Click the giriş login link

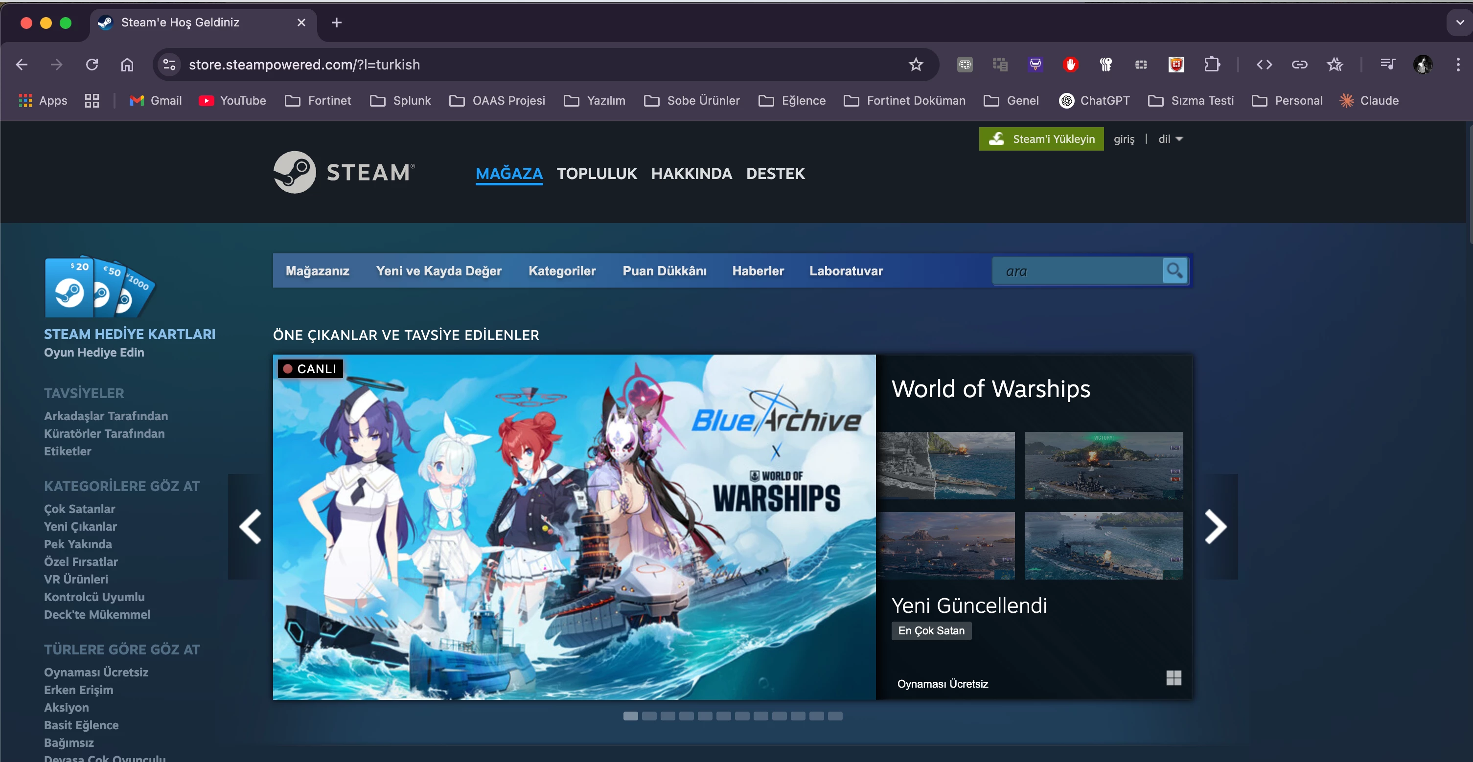pyautogui.click(x=1124, y=139)
